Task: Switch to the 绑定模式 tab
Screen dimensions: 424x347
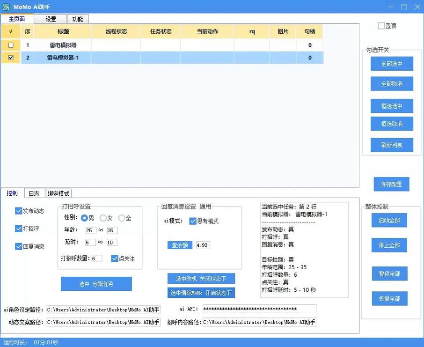Action: click(58, 193)
